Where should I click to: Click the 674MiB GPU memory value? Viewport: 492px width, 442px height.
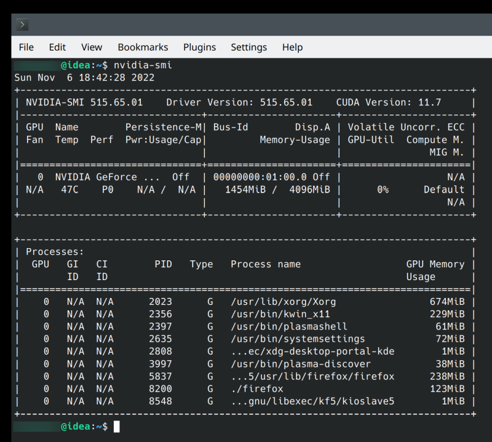click(x=447, y=302)
